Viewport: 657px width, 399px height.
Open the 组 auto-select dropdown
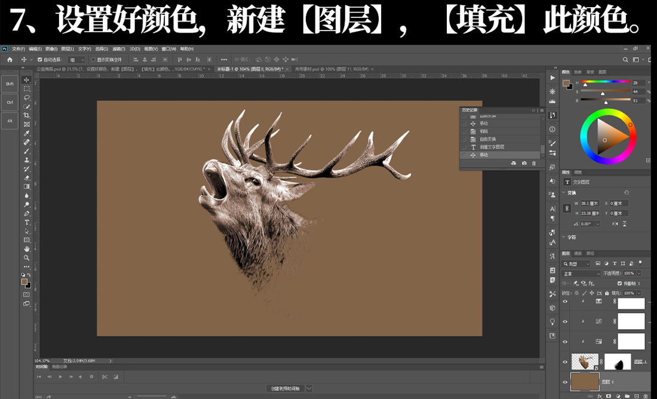point(77,60)
